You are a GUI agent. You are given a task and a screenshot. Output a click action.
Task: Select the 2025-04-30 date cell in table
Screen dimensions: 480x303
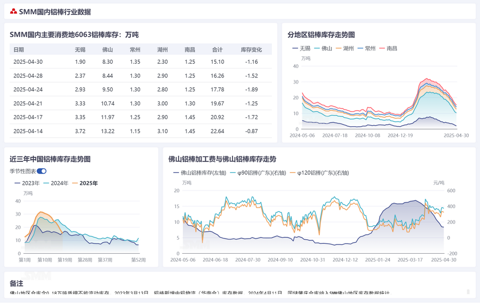[28, 62]
